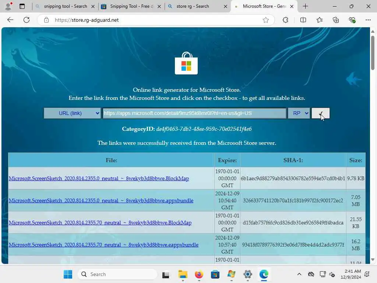Download ScreenSketch 2020.814.2355.0 BlockMap file
This screenshot has height=283, width=377.
click(99, 178)
